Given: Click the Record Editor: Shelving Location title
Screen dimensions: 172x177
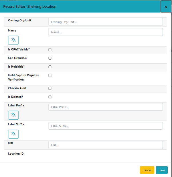Looking at the screenshot, I should 30,6.
